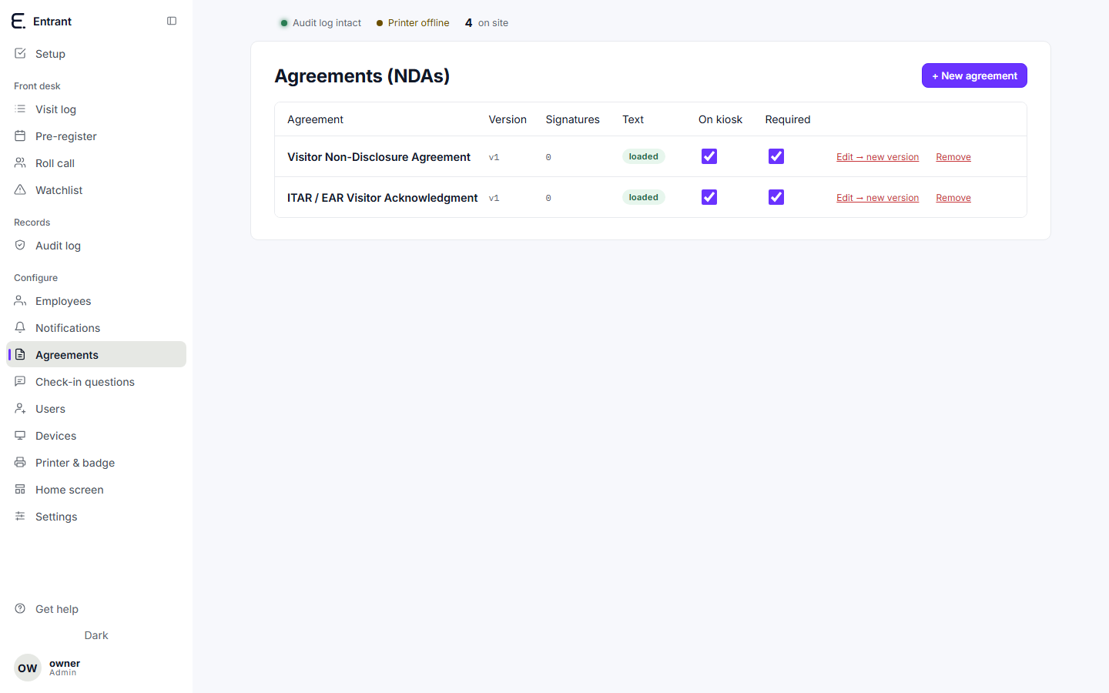Viewport: 1109px width, 693px height.
Task: Edit Visitor Non-Disclosure Agreement into new version
Action: tap(877, 157)
